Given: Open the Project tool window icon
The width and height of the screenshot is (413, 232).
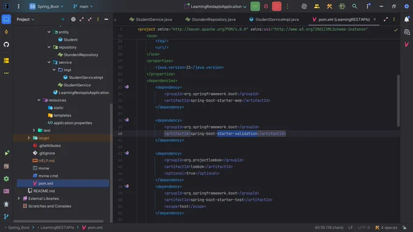Looking at the screenshot, I should click(6, 19).
